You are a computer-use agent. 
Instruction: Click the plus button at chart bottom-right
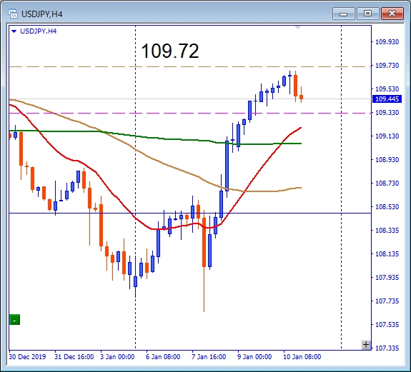coord(366,345)
